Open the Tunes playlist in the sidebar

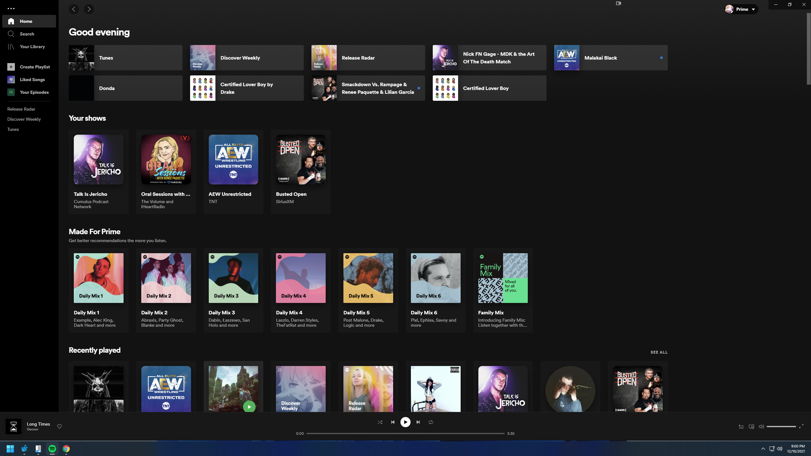pos(13,129)
